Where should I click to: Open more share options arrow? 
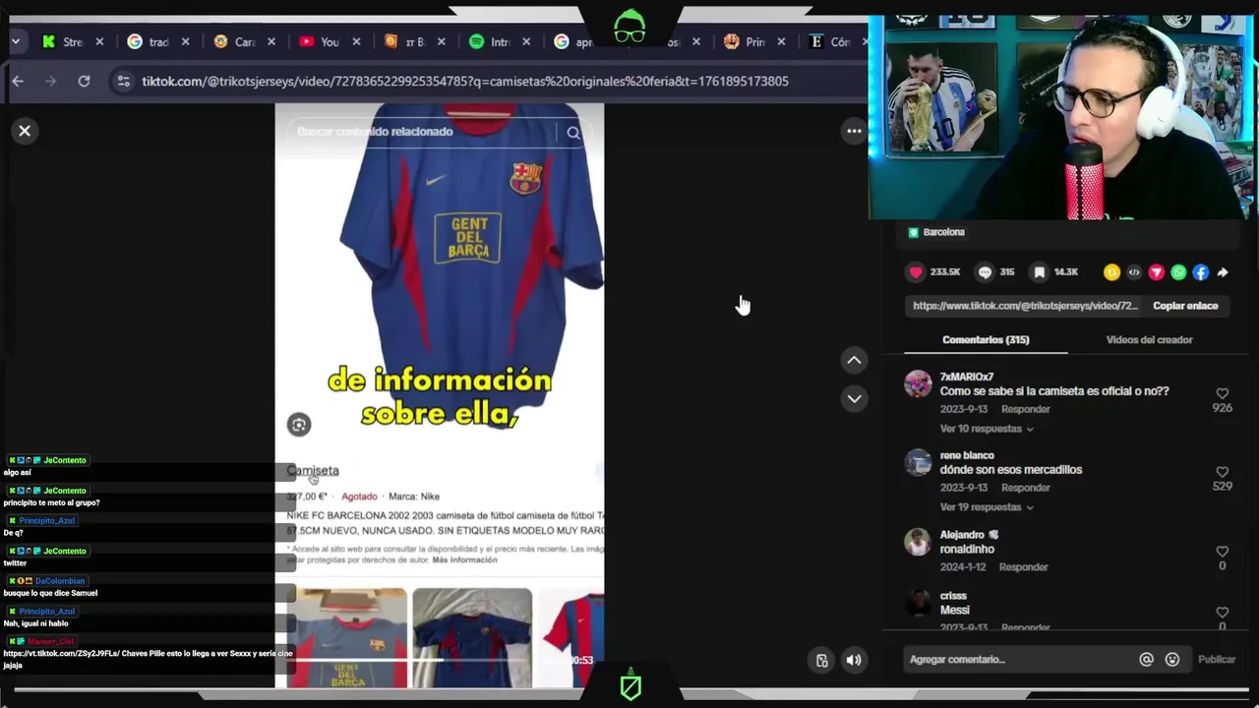point(1223,272)
